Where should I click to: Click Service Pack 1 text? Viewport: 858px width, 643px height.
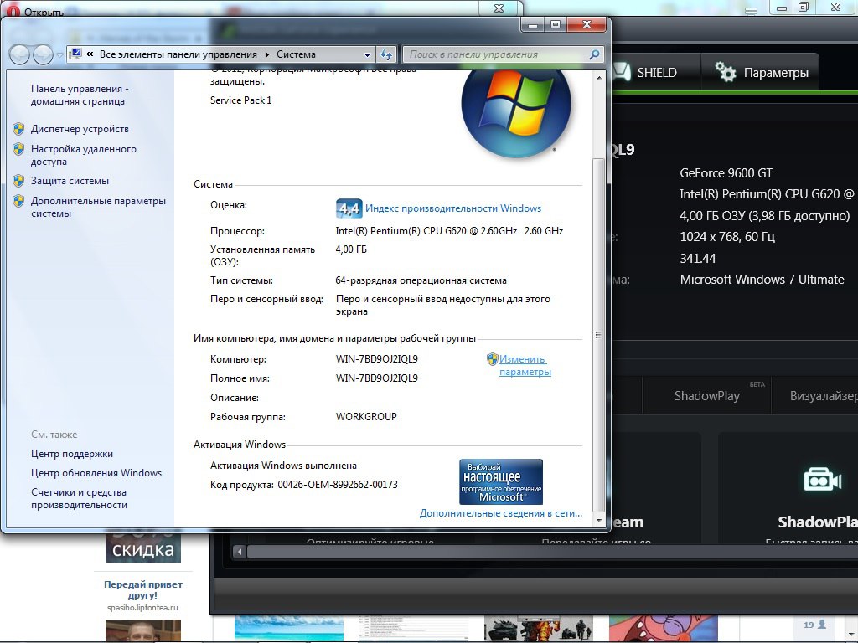coord(240,100)
